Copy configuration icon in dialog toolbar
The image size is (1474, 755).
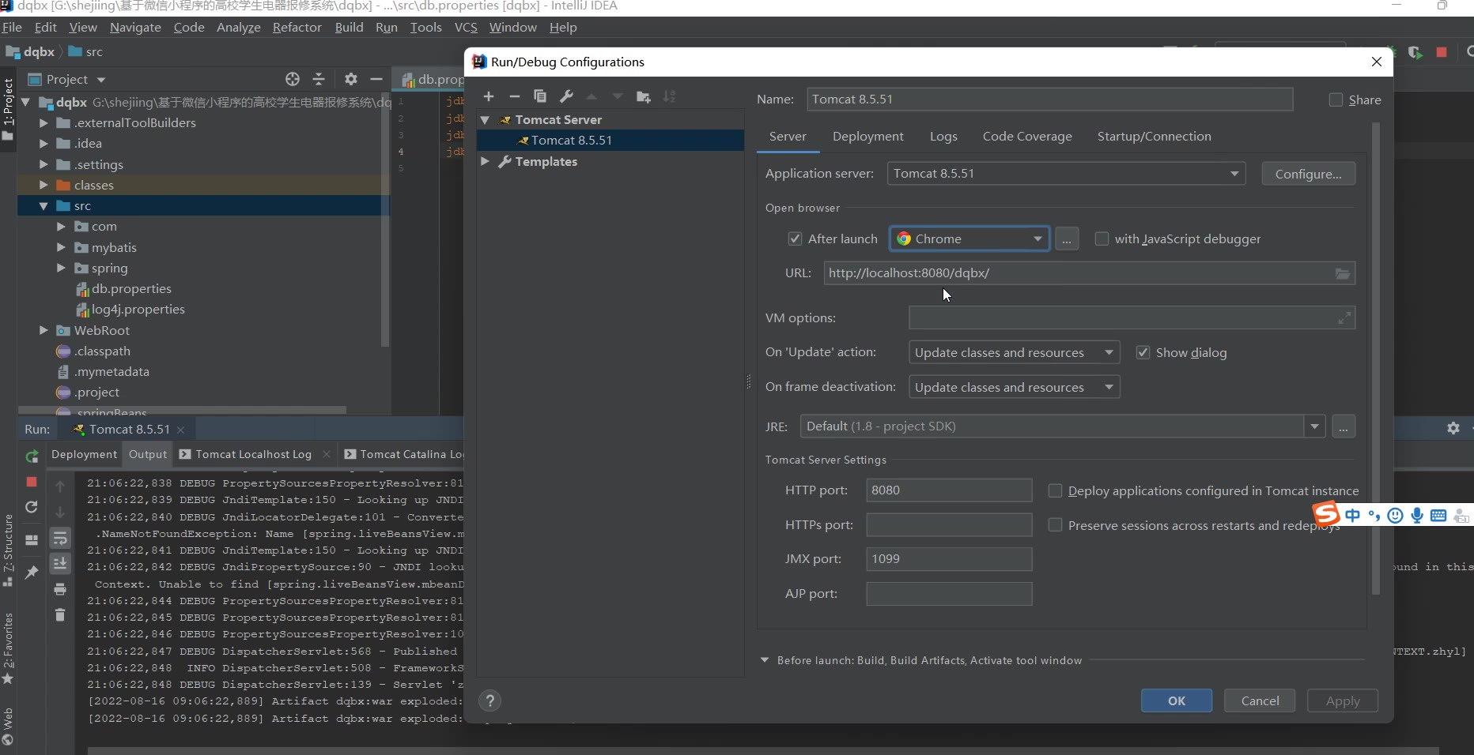pyautogui.click(x=540, y=96)
